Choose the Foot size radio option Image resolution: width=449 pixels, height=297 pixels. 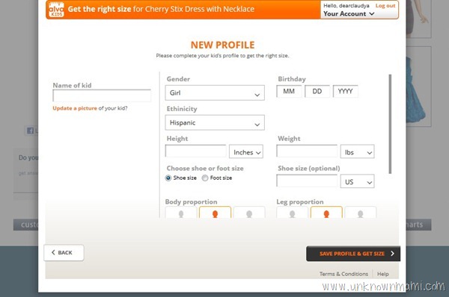point(205,178)
